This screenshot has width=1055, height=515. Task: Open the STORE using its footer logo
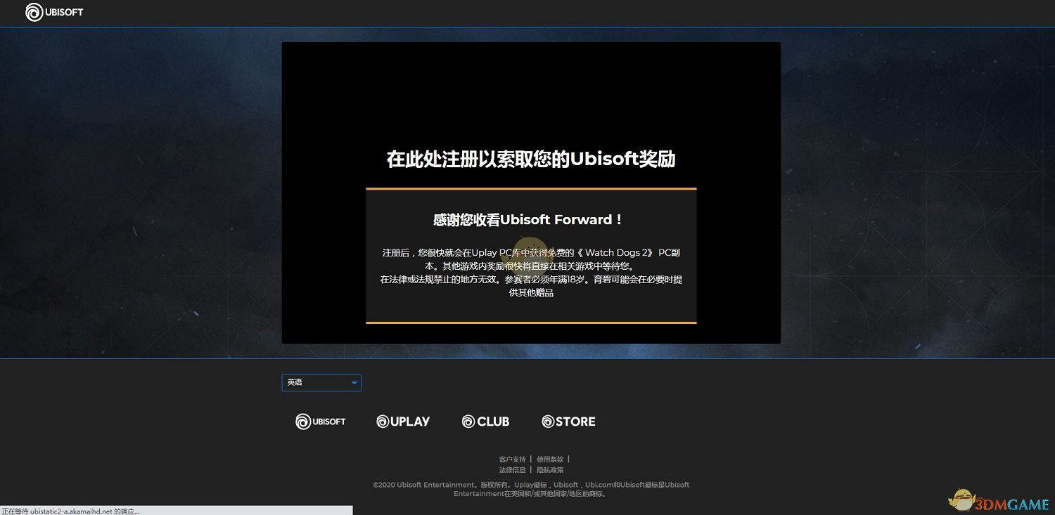568,421
